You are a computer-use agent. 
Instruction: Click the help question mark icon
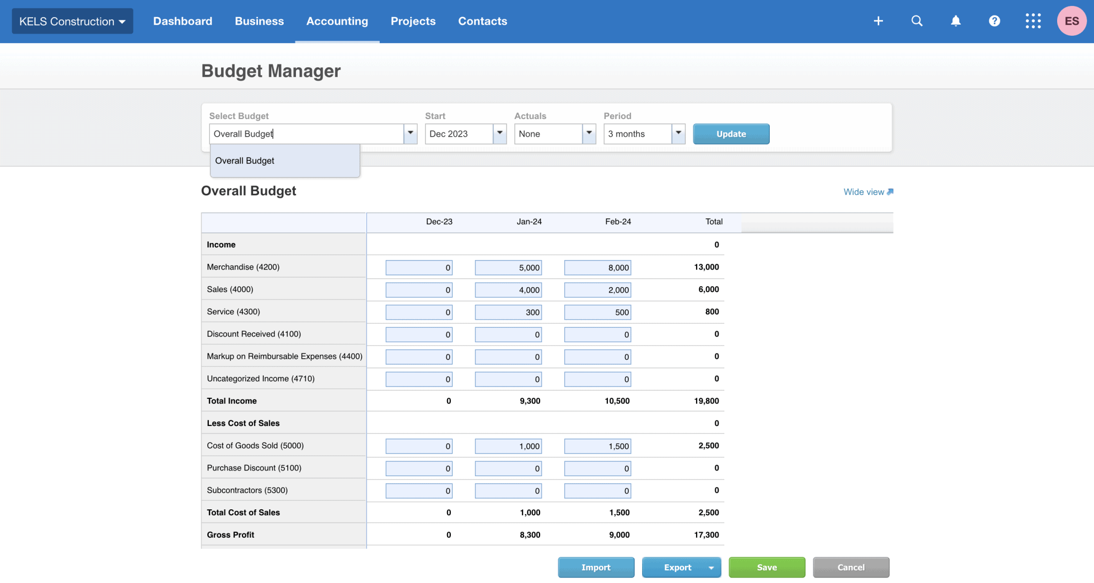point(994,21)
